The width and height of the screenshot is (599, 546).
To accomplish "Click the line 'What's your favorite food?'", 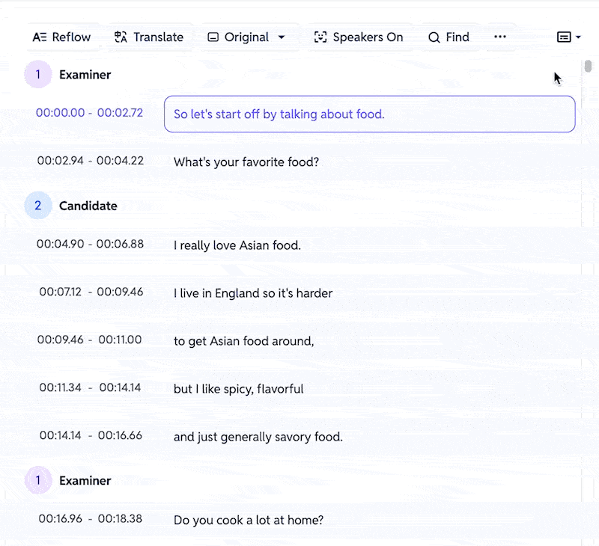I will point(246,162).
